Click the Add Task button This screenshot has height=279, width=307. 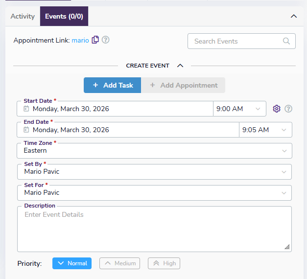112,85
